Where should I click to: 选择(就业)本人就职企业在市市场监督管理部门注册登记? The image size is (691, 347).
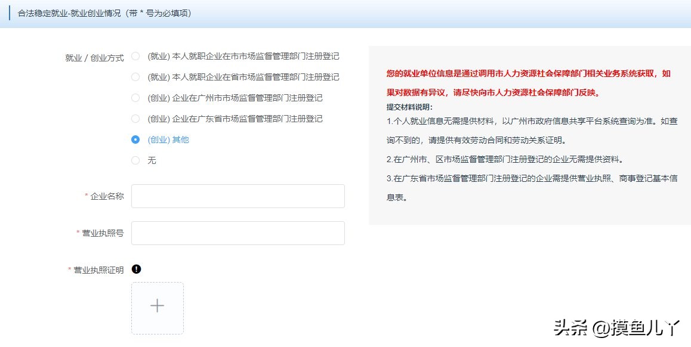(135, 56)
